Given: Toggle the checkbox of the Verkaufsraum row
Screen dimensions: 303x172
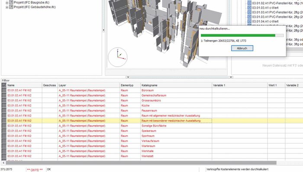Looking at the screenshot, I should [x=4, y=141].
